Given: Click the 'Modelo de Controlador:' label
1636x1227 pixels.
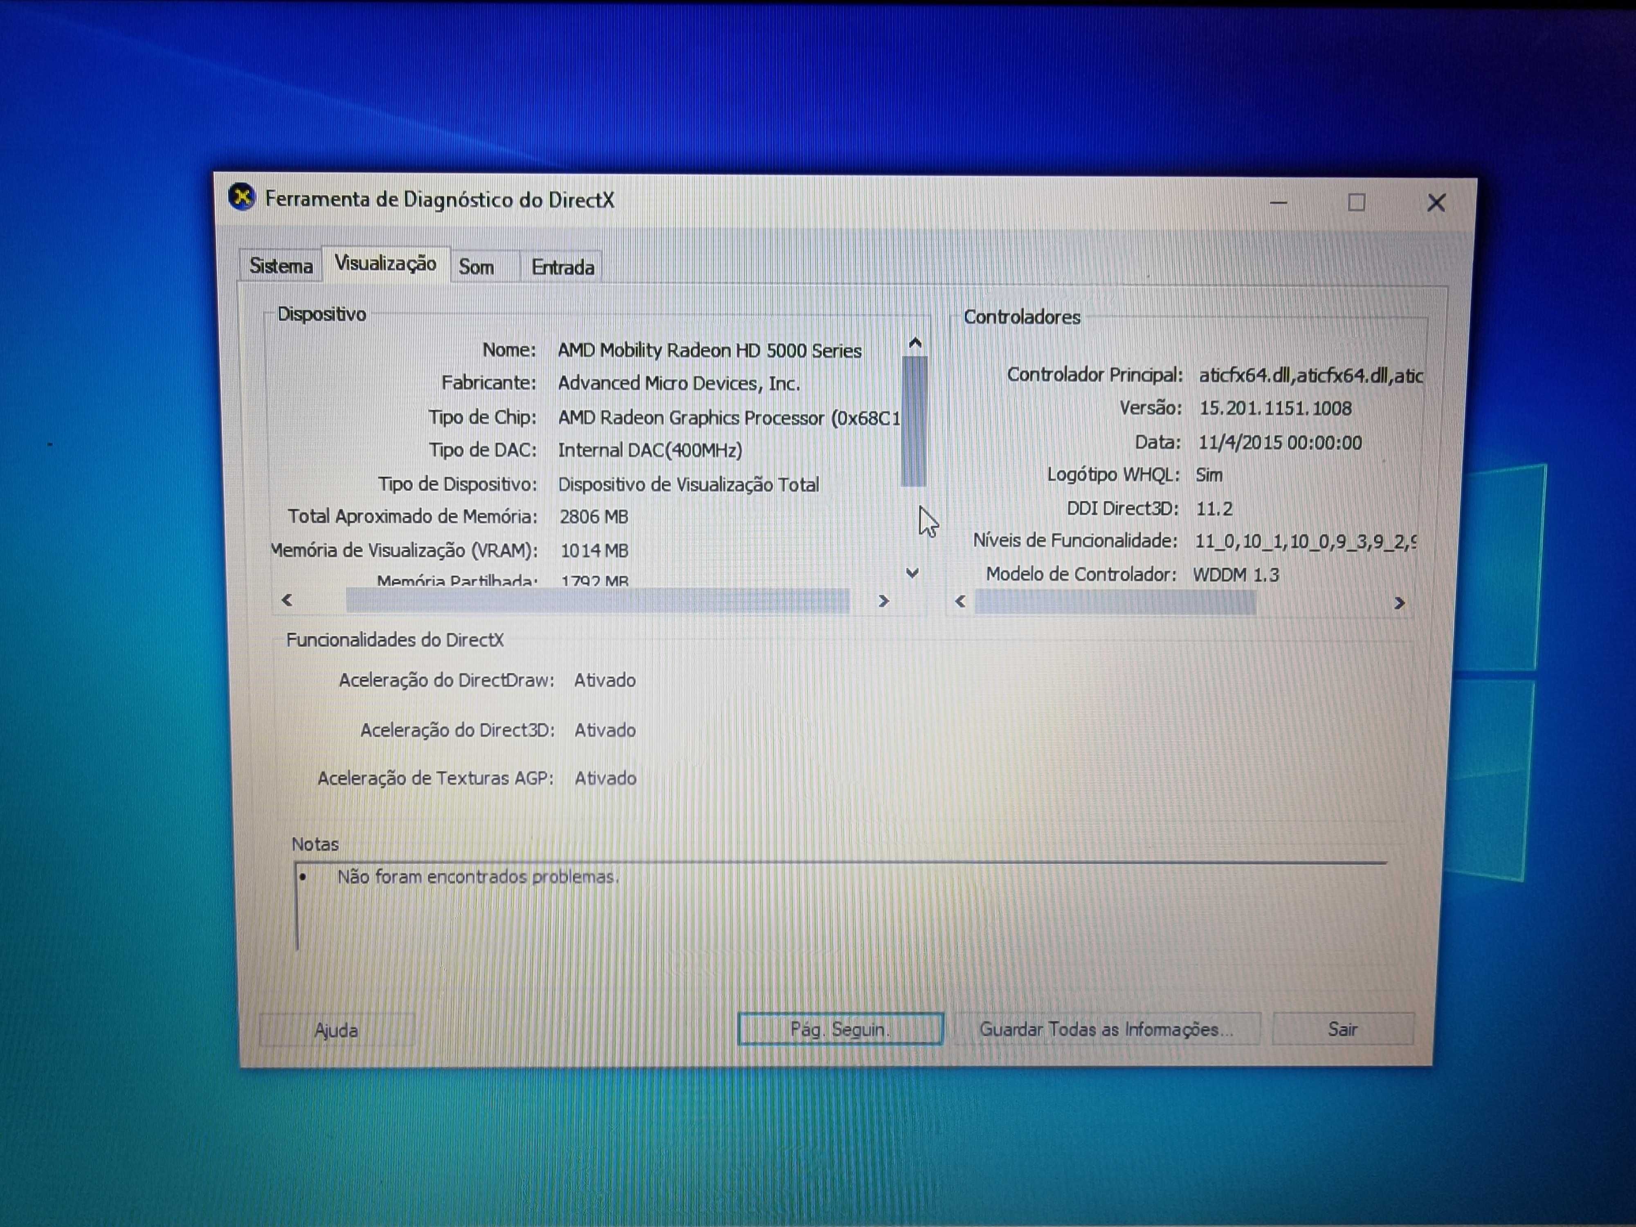Looking at the screenshot, I should [1081, 574].
